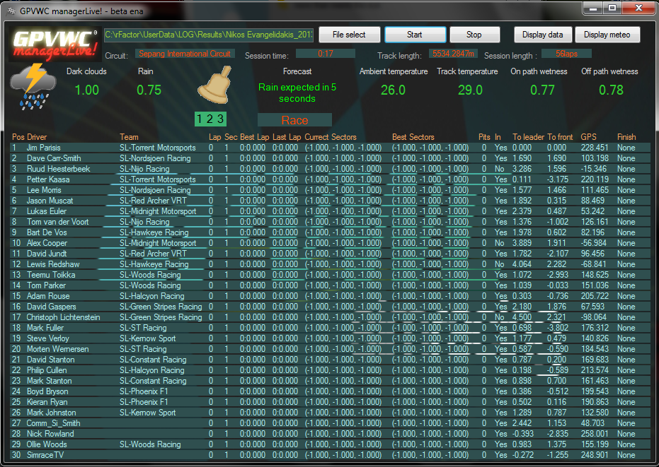Screen dimensions: 659x467
Task: Click the alarm bell icon
Action: 216,85
